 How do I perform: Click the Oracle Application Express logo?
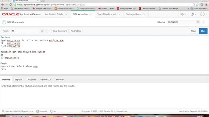(x=21, y=14)
